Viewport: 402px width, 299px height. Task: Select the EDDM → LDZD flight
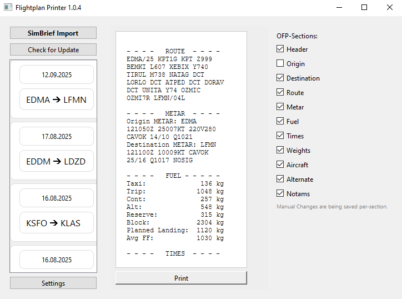click(x=57, y=162)
